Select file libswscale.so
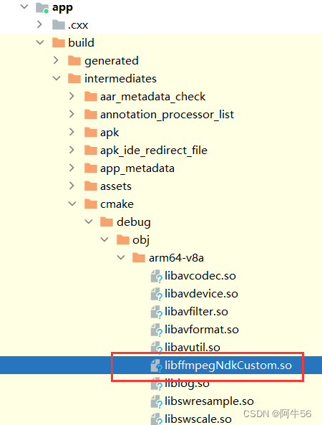 click(198, 419)
